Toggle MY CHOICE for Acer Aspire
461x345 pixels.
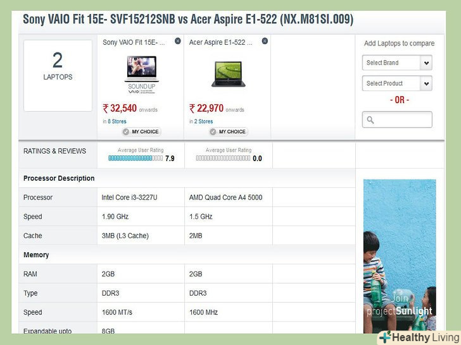click(x=229, y=131)
